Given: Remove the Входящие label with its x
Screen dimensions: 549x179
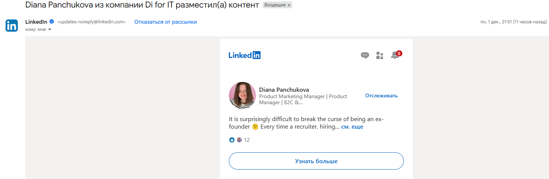Looking at the screenshot, I should pos(289,5).
